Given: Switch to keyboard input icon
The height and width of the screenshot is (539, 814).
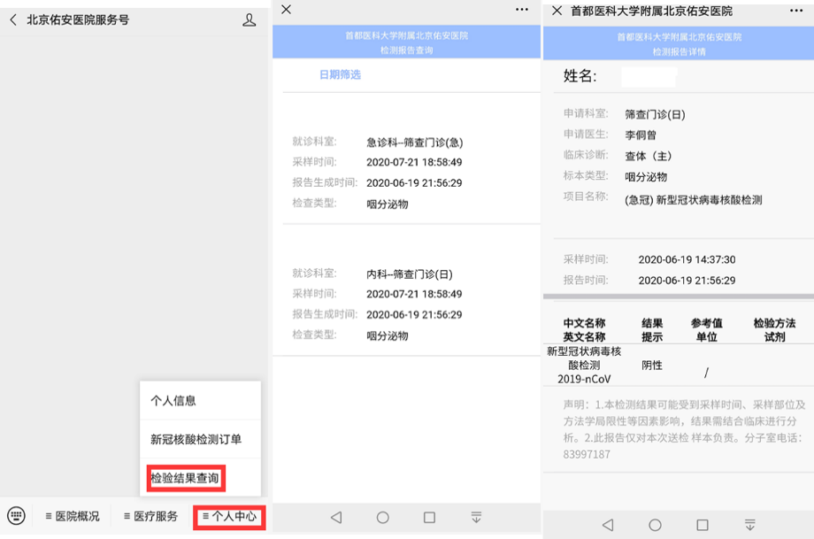Looking at the screenshot, I should [16, 516].
